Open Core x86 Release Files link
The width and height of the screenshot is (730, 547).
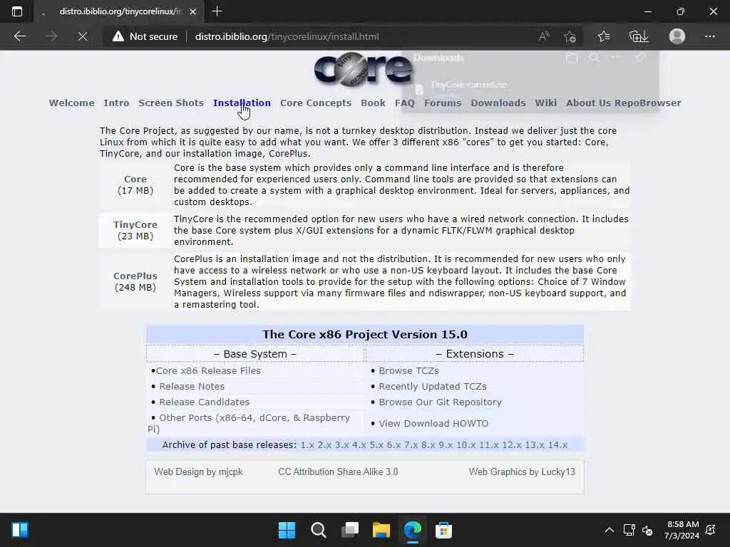coord(208,370)
